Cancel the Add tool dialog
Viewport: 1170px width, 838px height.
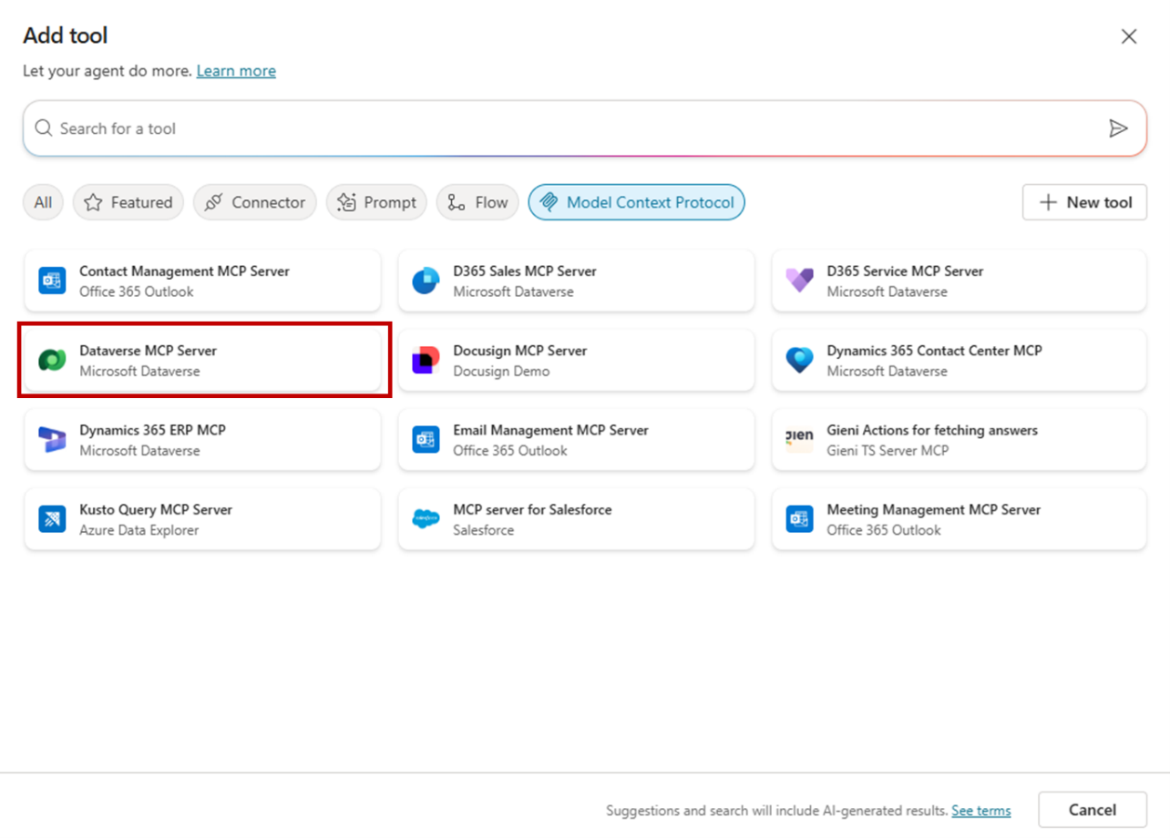tap(1092, 810)
